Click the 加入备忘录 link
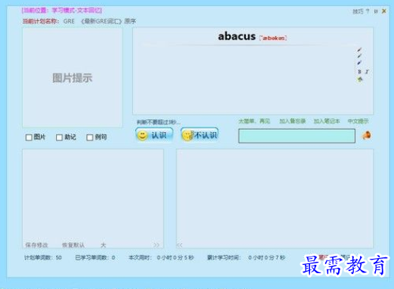Viewport: 394px width, 289px height. tap(293, 121)
